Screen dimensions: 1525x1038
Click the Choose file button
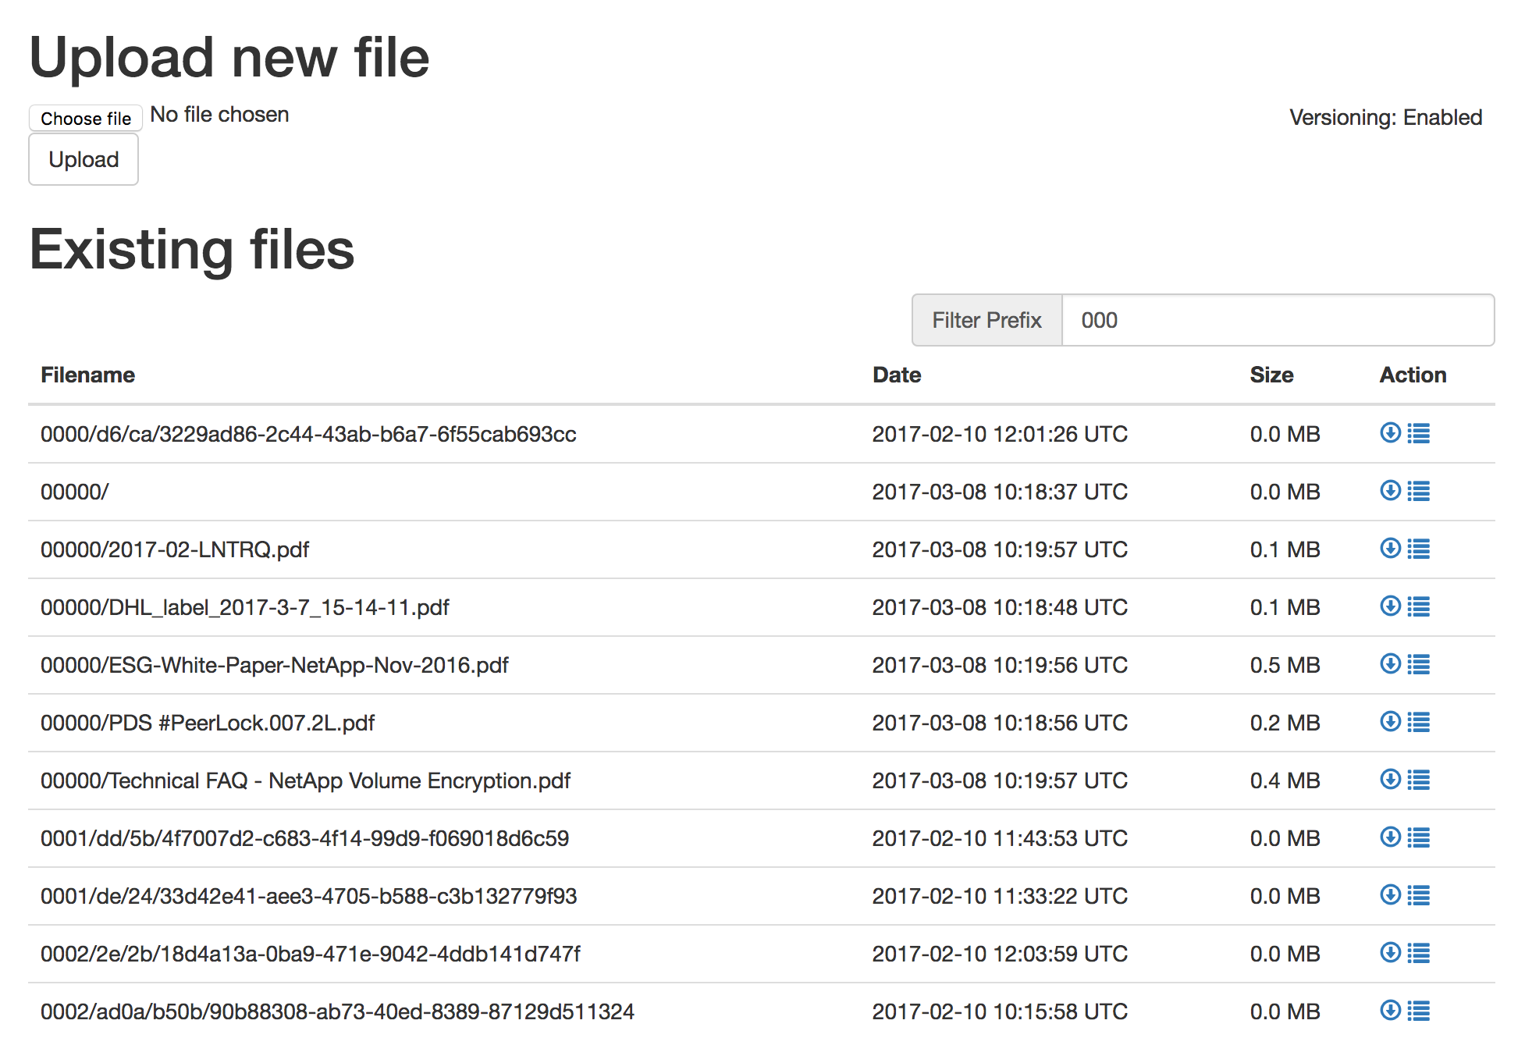tap(86, 118)
